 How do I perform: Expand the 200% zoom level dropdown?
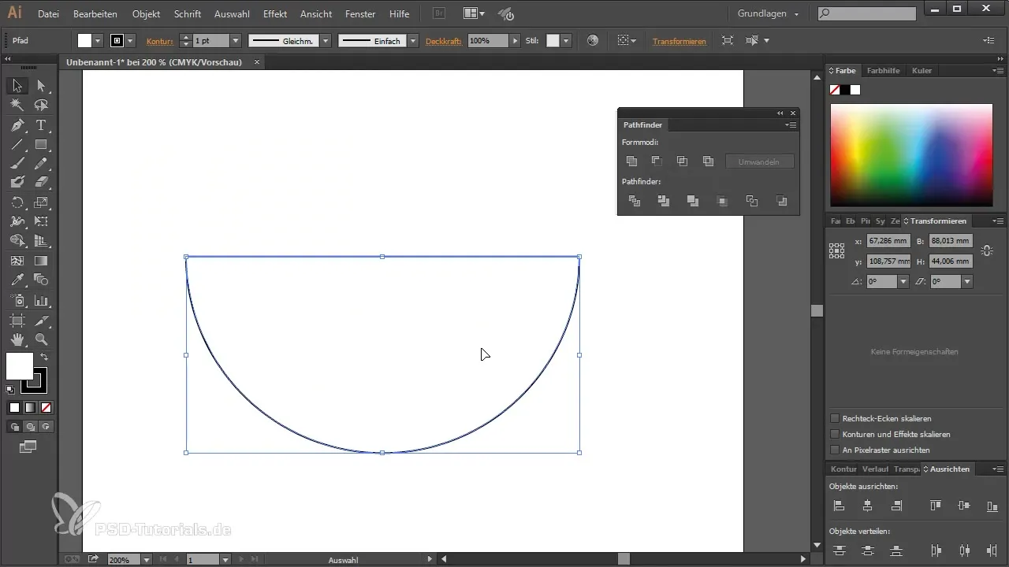point(147,560)
